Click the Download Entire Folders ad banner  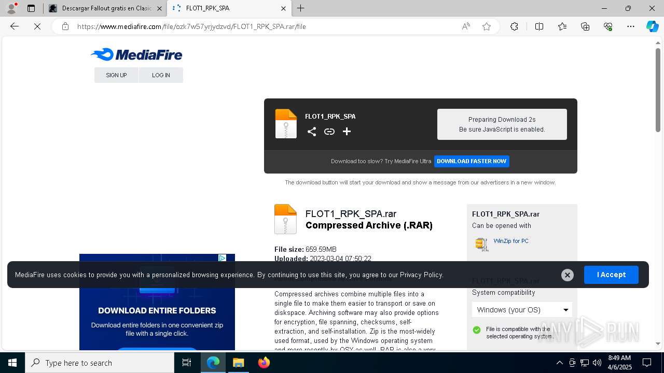click(x=157, y=302)
